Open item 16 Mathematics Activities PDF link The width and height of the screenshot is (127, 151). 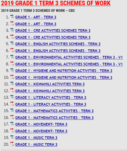pyautogui.click(x=54, y=118)
